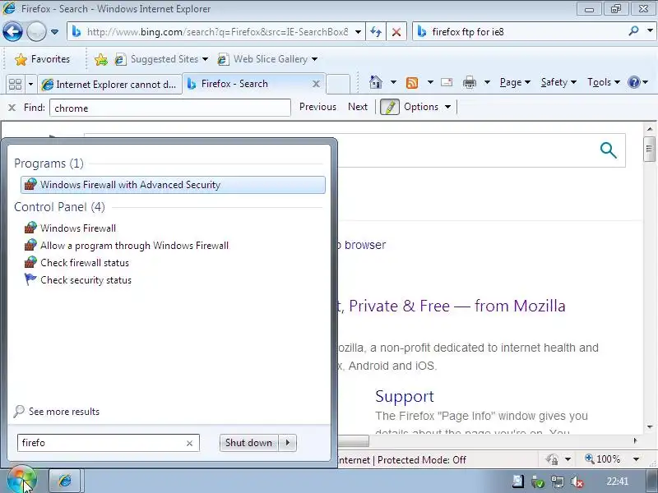
Task: Open the Tools menu
Action: click(x=604, y=82)
